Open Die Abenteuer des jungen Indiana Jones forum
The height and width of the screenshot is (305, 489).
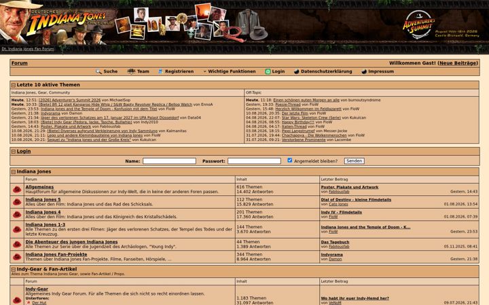coord(71,242)
